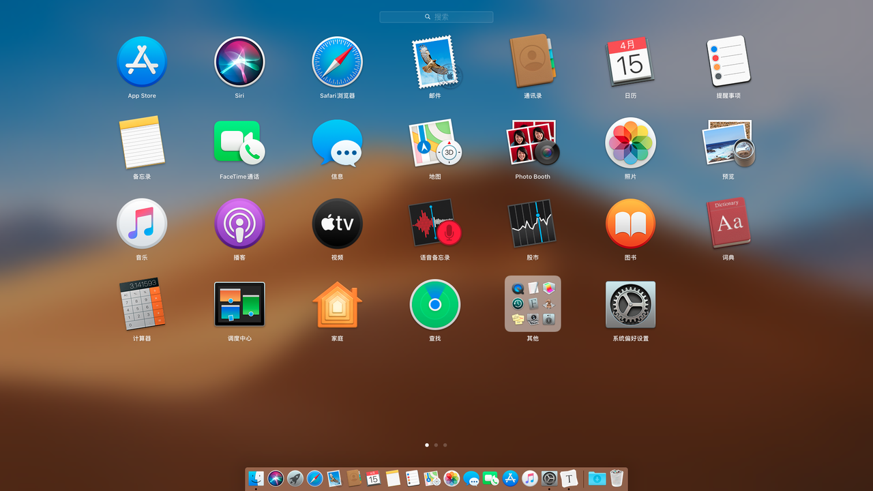This screenshot has height=491, width=873.
Task: Open 照片 Photos in the Launchpad grid
Action: pos(630,143)
